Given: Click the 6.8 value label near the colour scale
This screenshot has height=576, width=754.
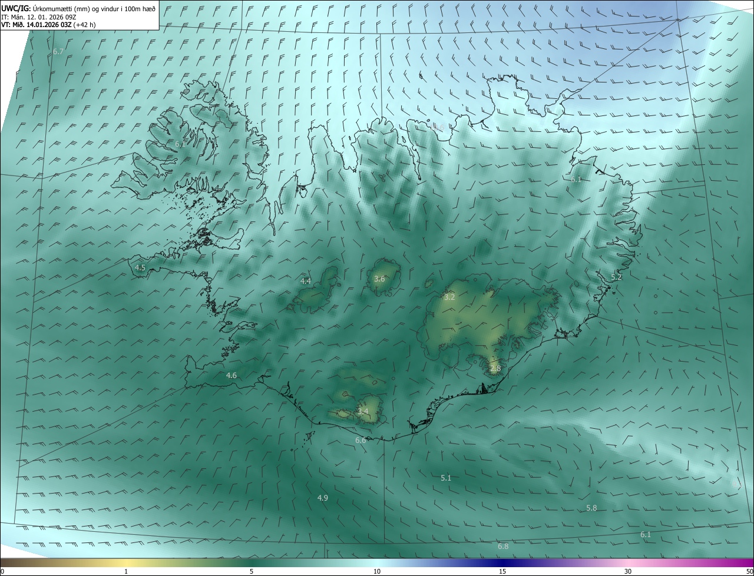Looking at the screenshot, I should click(503, 547).
